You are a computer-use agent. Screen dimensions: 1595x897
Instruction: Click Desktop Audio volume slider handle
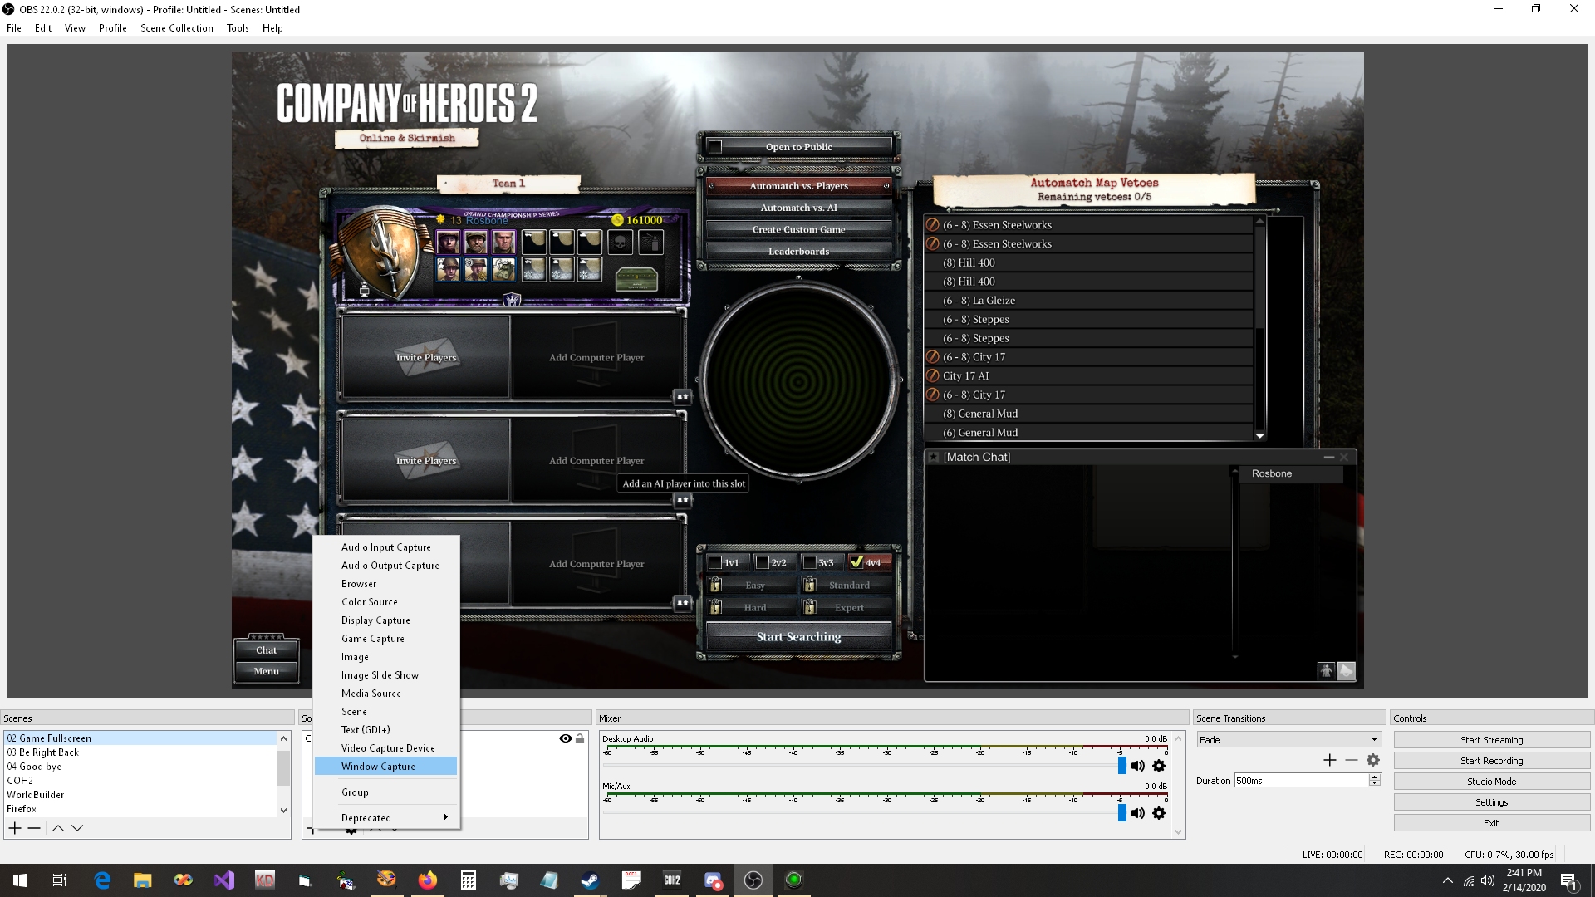1122,766
